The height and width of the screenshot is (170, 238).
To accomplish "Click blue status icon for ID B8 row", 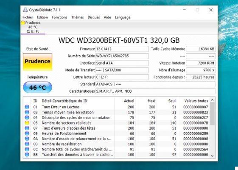I will coord(27,155).
